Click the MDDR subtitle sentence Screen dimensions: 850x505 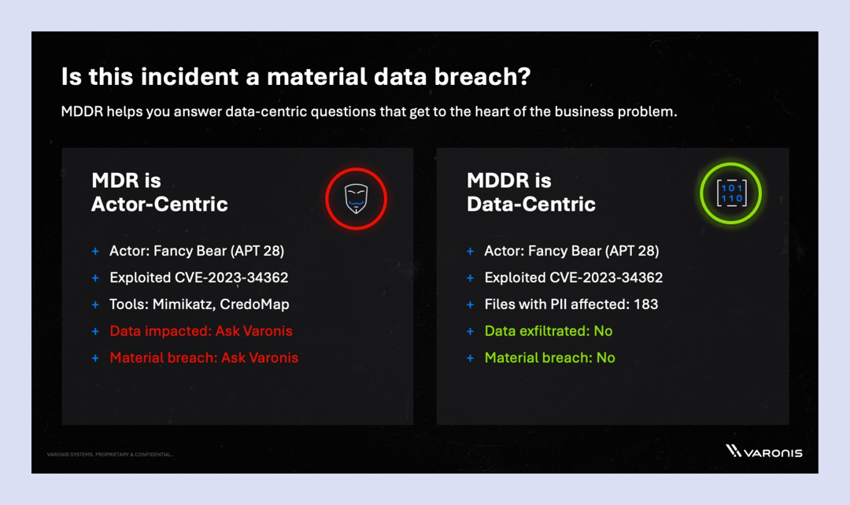point(368,112)
